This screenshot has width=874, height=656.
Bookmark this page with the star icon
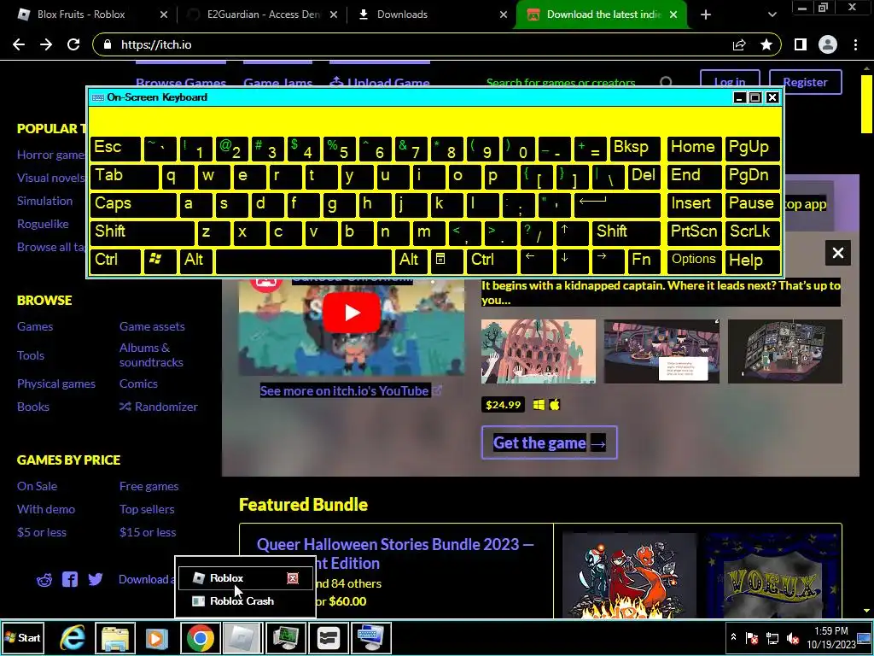click(x=766, y=44)
